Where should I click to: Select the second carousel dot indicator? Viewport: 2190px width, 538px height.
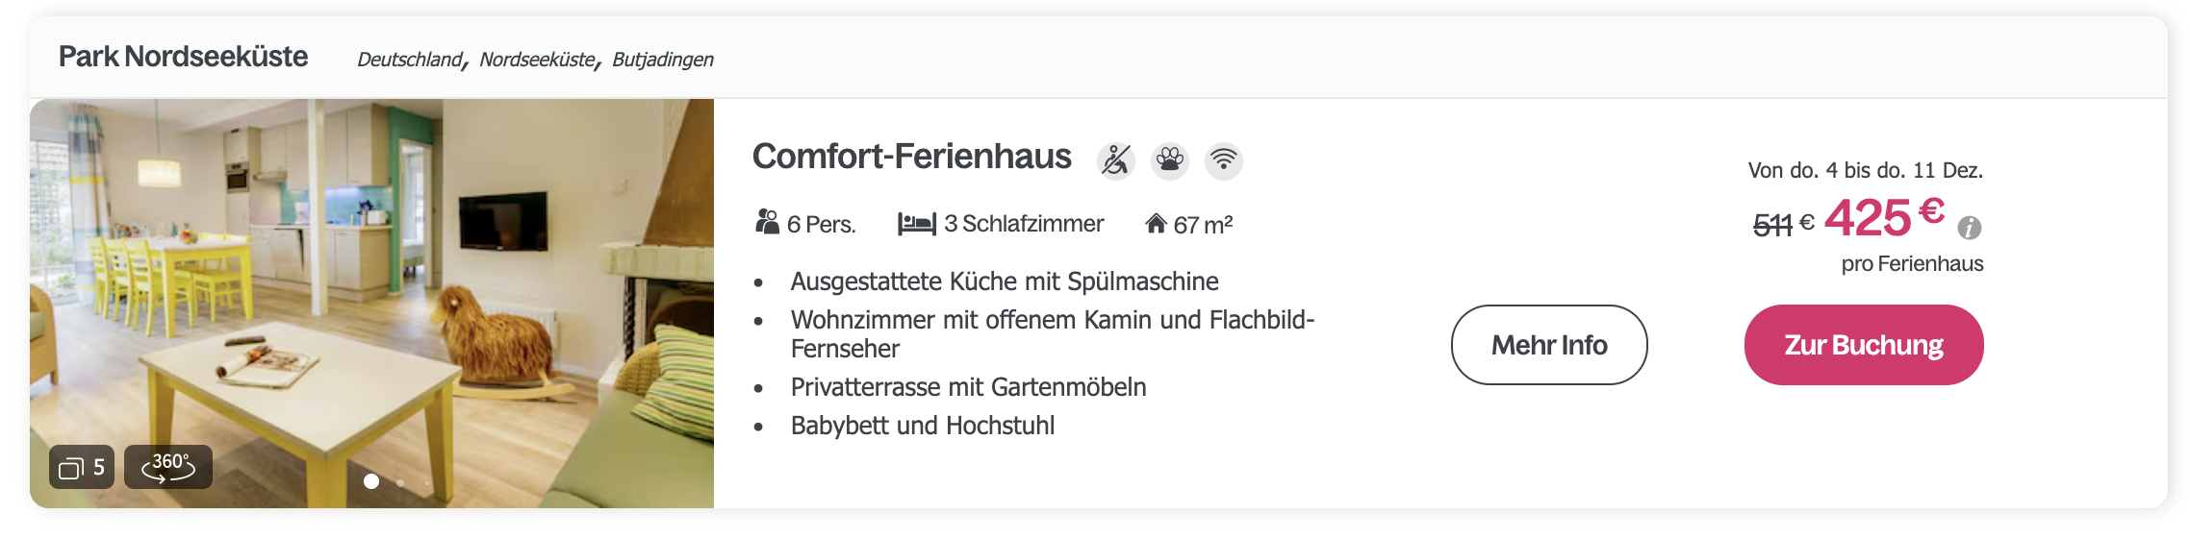coord(400,482)
